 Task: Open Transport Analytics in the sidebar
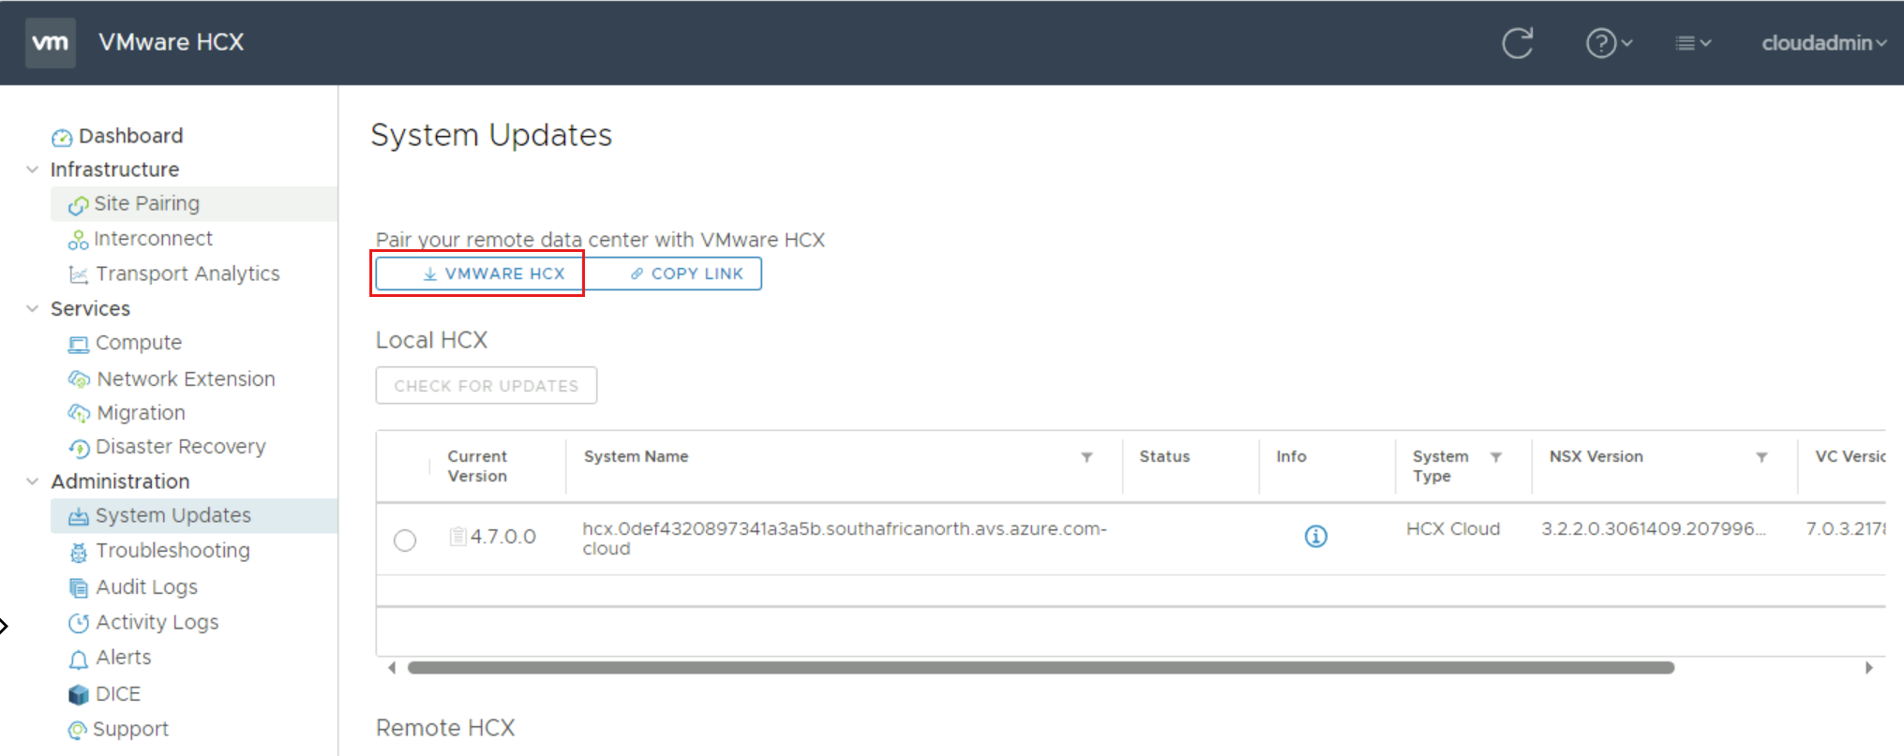[187, 274]
